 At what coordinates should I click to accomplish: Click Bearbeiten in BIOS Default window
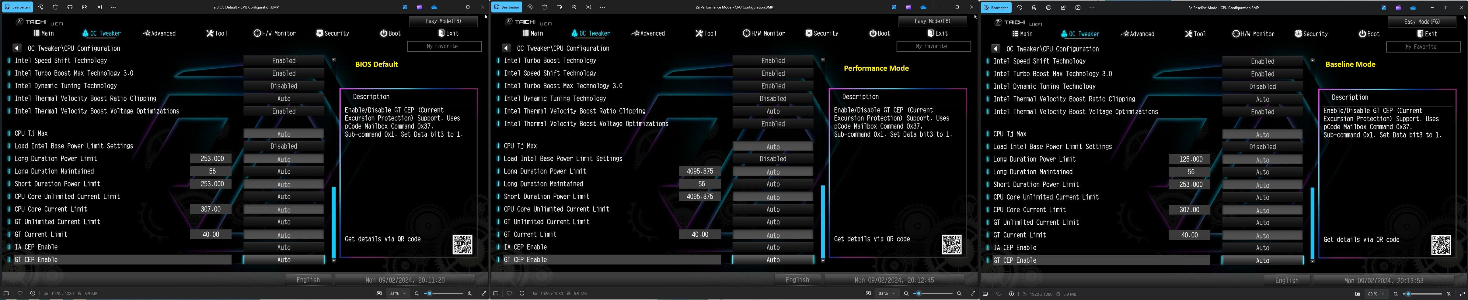coord(17,7)
